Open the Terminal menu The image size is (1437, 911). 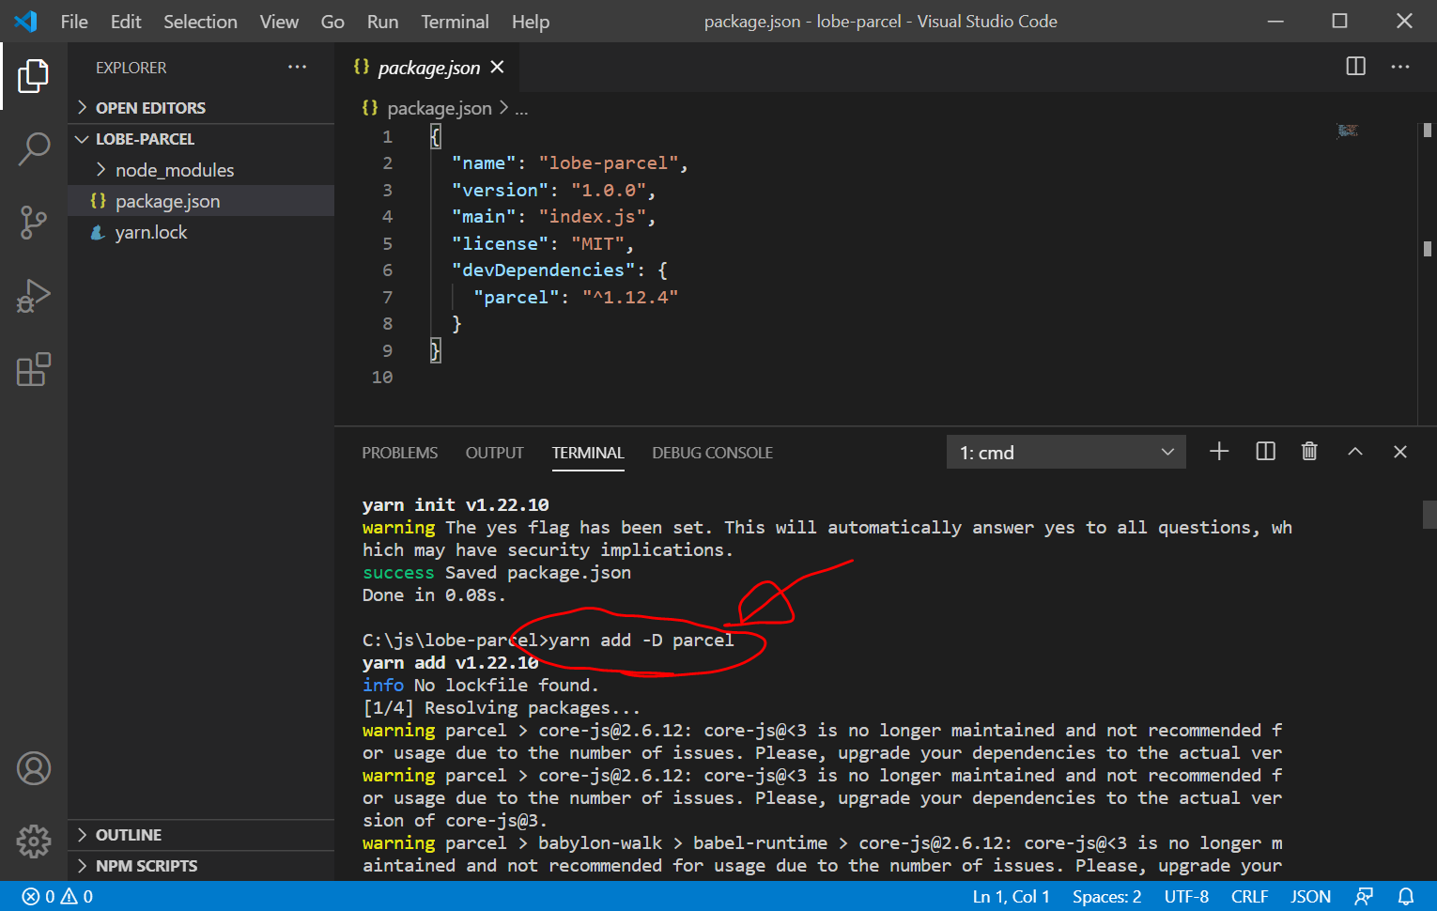pyautogui.click(x=455, y=22)
